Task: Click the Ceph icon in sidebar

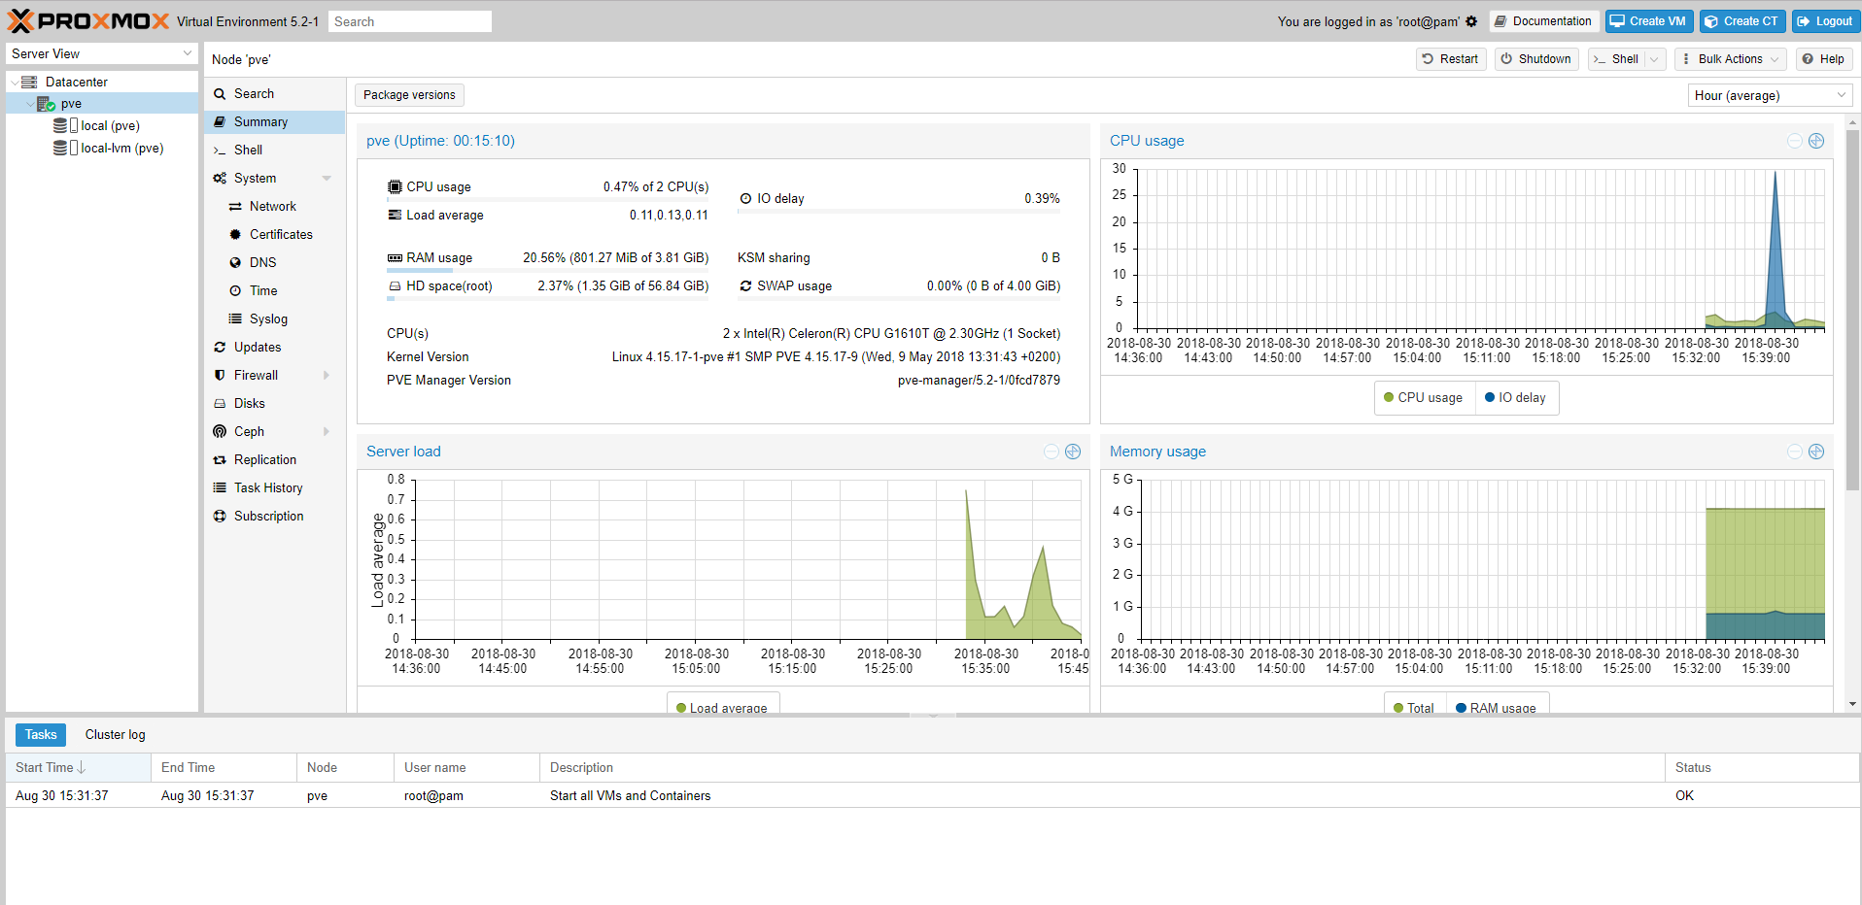Action: (220, 432)
